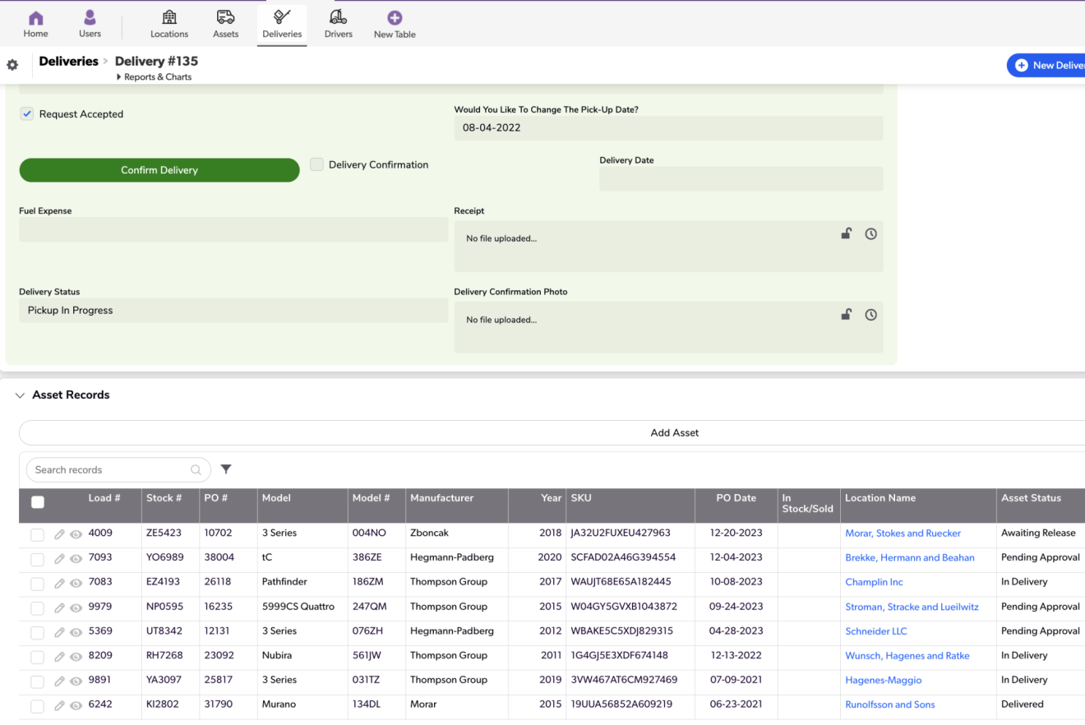Click the Receipt field lock icon

(846, 234)
